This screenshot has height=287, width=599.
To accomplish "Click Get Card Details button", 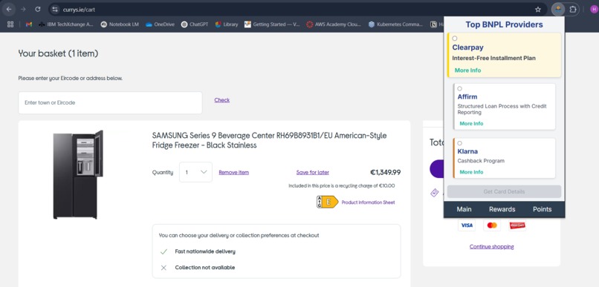I will 504,192.
